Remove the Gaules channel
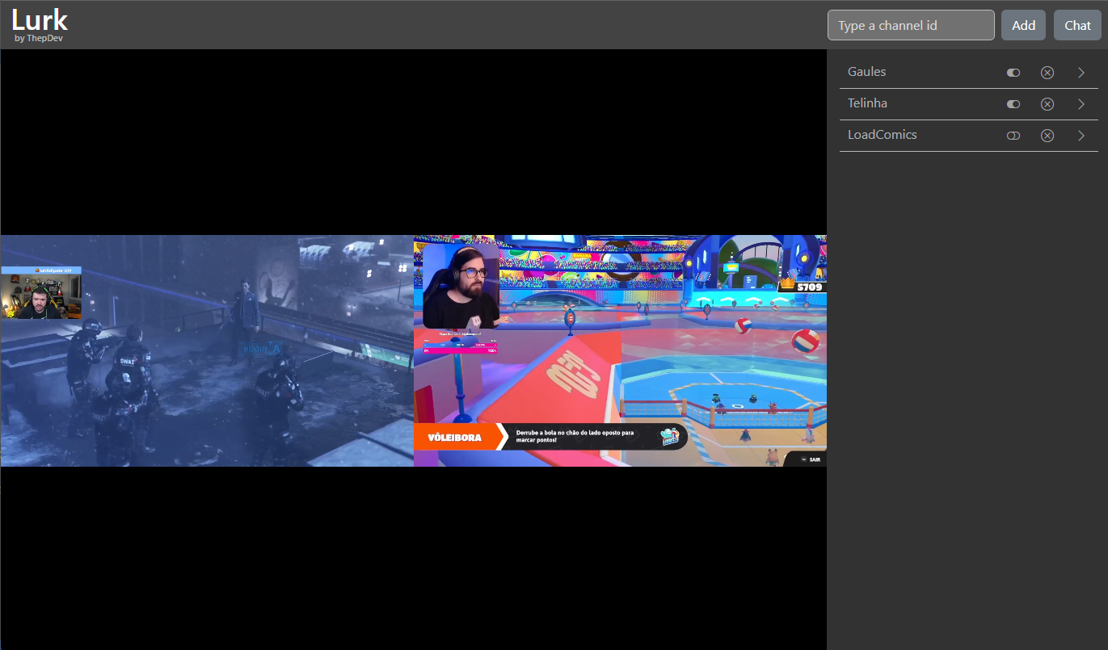Screen dimensions: 1108x650 tap(1047, 73)
